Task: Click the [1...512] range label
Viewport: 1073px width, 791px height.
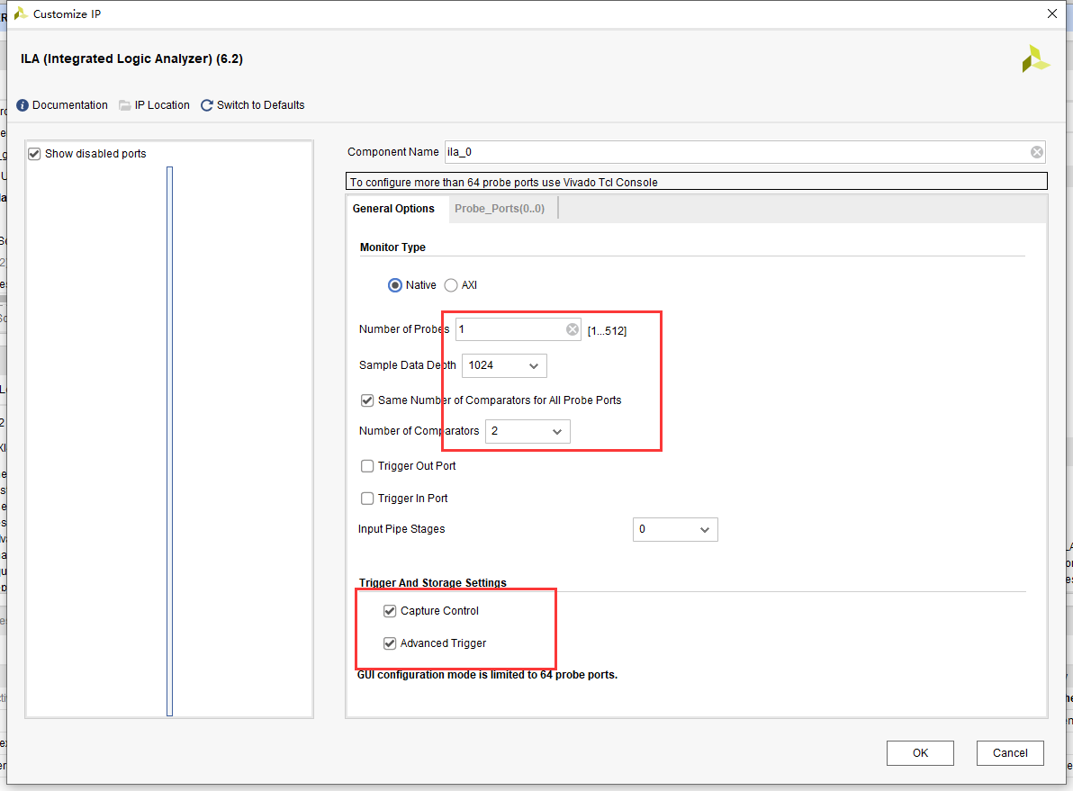Action: [607, 331]
